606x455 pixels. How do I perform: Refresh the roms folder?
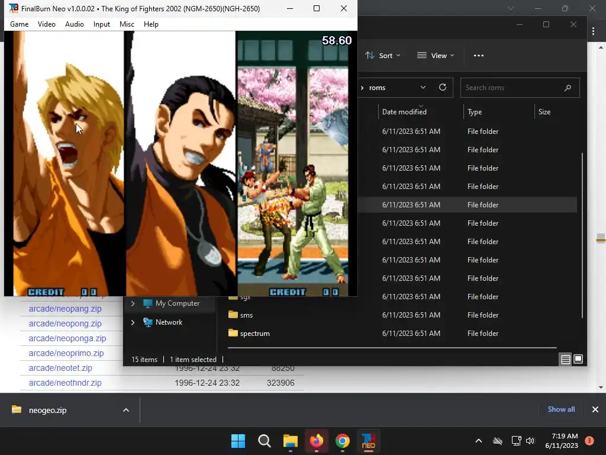pos(443,88)
